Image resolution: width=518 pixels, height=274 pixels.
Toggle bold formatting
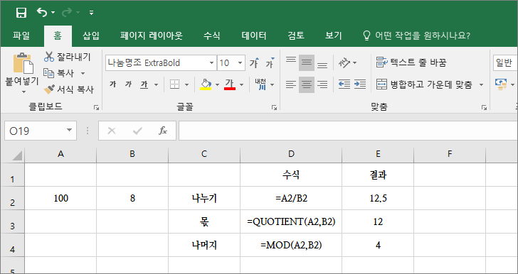click(113, 84)
